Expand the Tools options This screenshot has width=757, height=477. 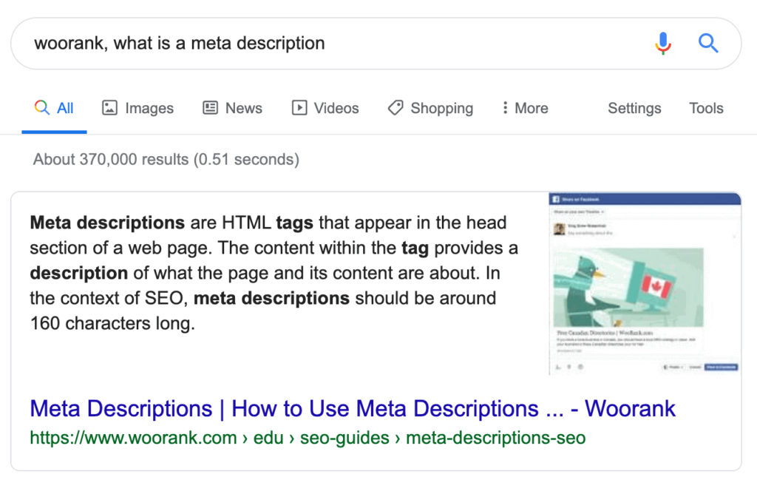[x=706, y=108]
